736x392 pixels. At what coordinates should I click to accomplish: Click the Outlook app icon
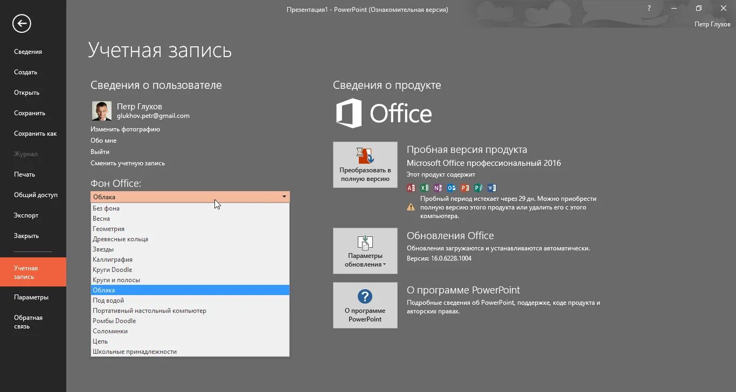click(x=452, y=188)
